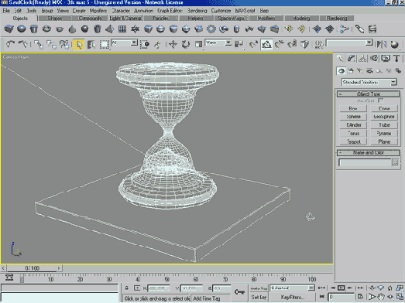Click the large key icon for Set Keys
Screen dimensions: 405x303
coord(239,292)
